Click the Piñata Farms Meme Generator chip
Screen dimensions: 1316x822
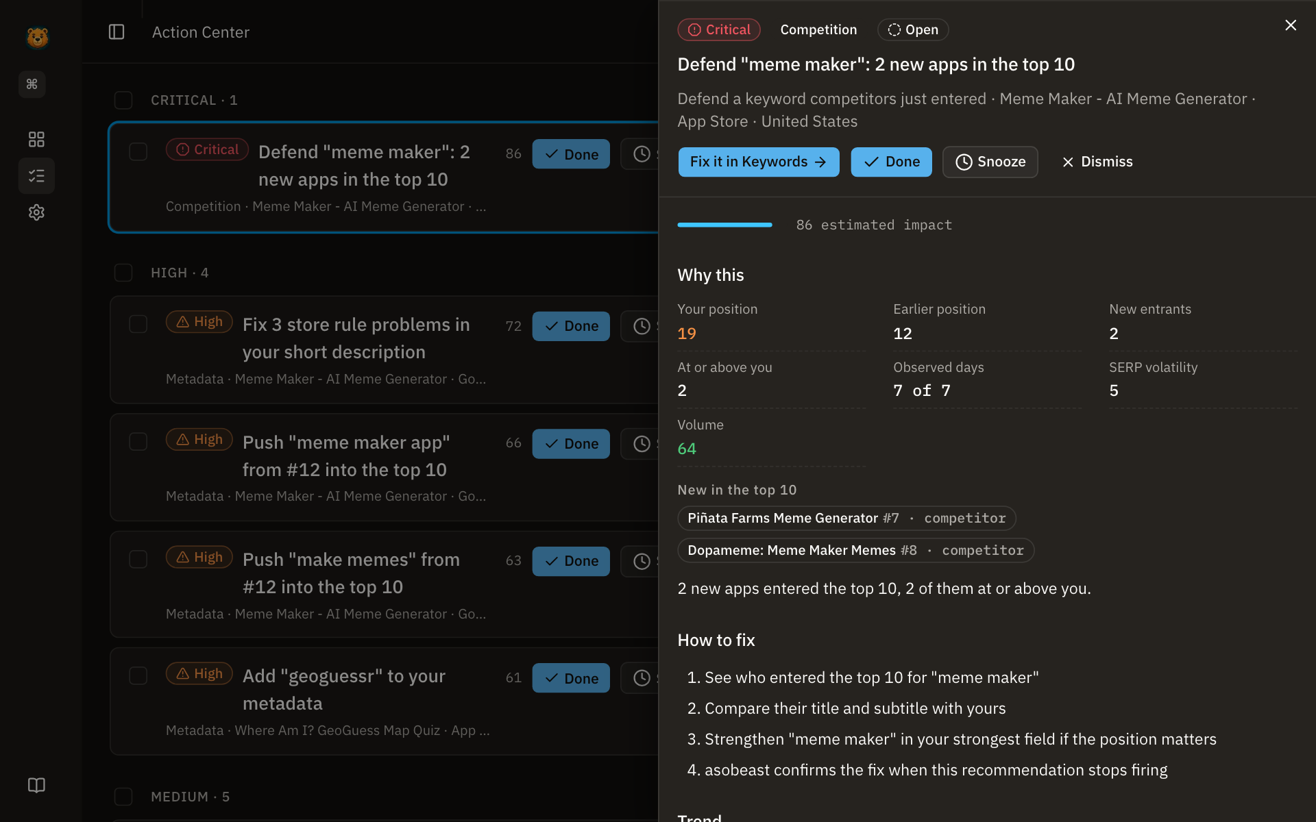(846, 518)
